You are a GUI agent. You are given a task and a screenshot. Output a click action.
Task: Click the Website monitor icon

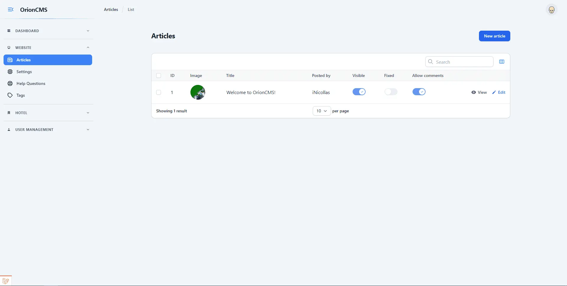click(x=9, y=47)
